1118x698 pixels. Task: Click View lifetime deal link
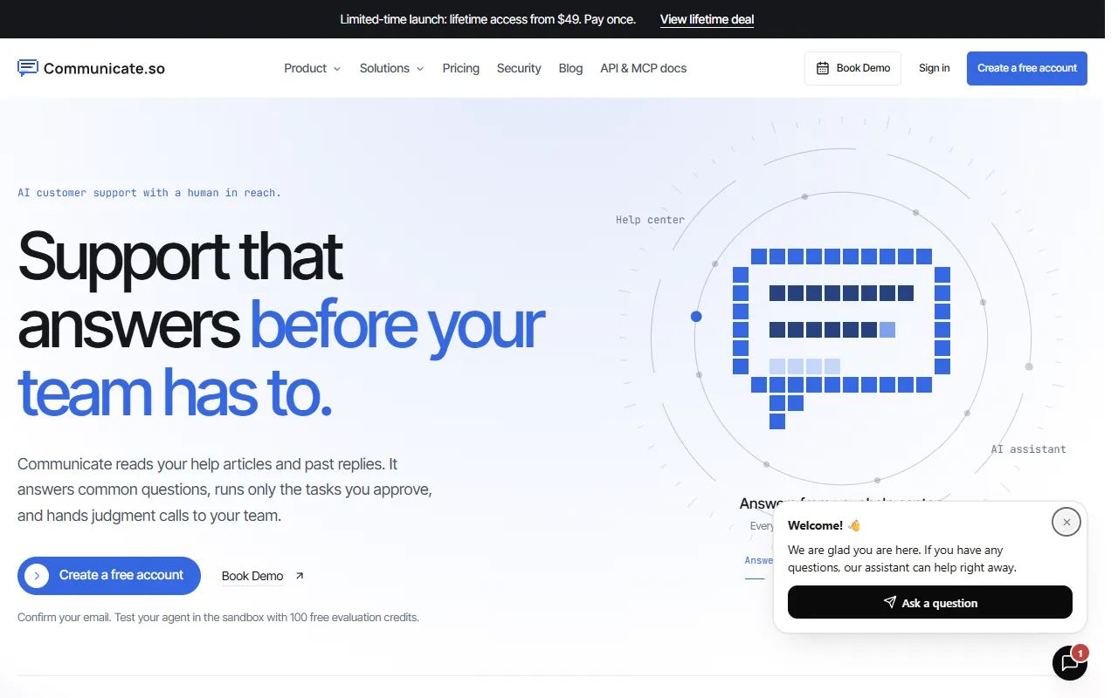pyautogui.click(x=707, y=19)
